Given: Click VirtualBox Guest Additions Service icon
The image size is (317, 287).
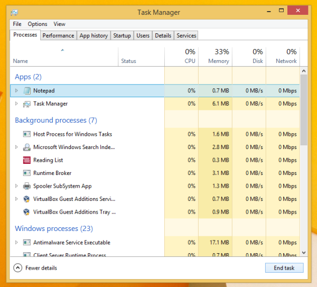Looking at the screenshot, I should [x=26, y=199].
